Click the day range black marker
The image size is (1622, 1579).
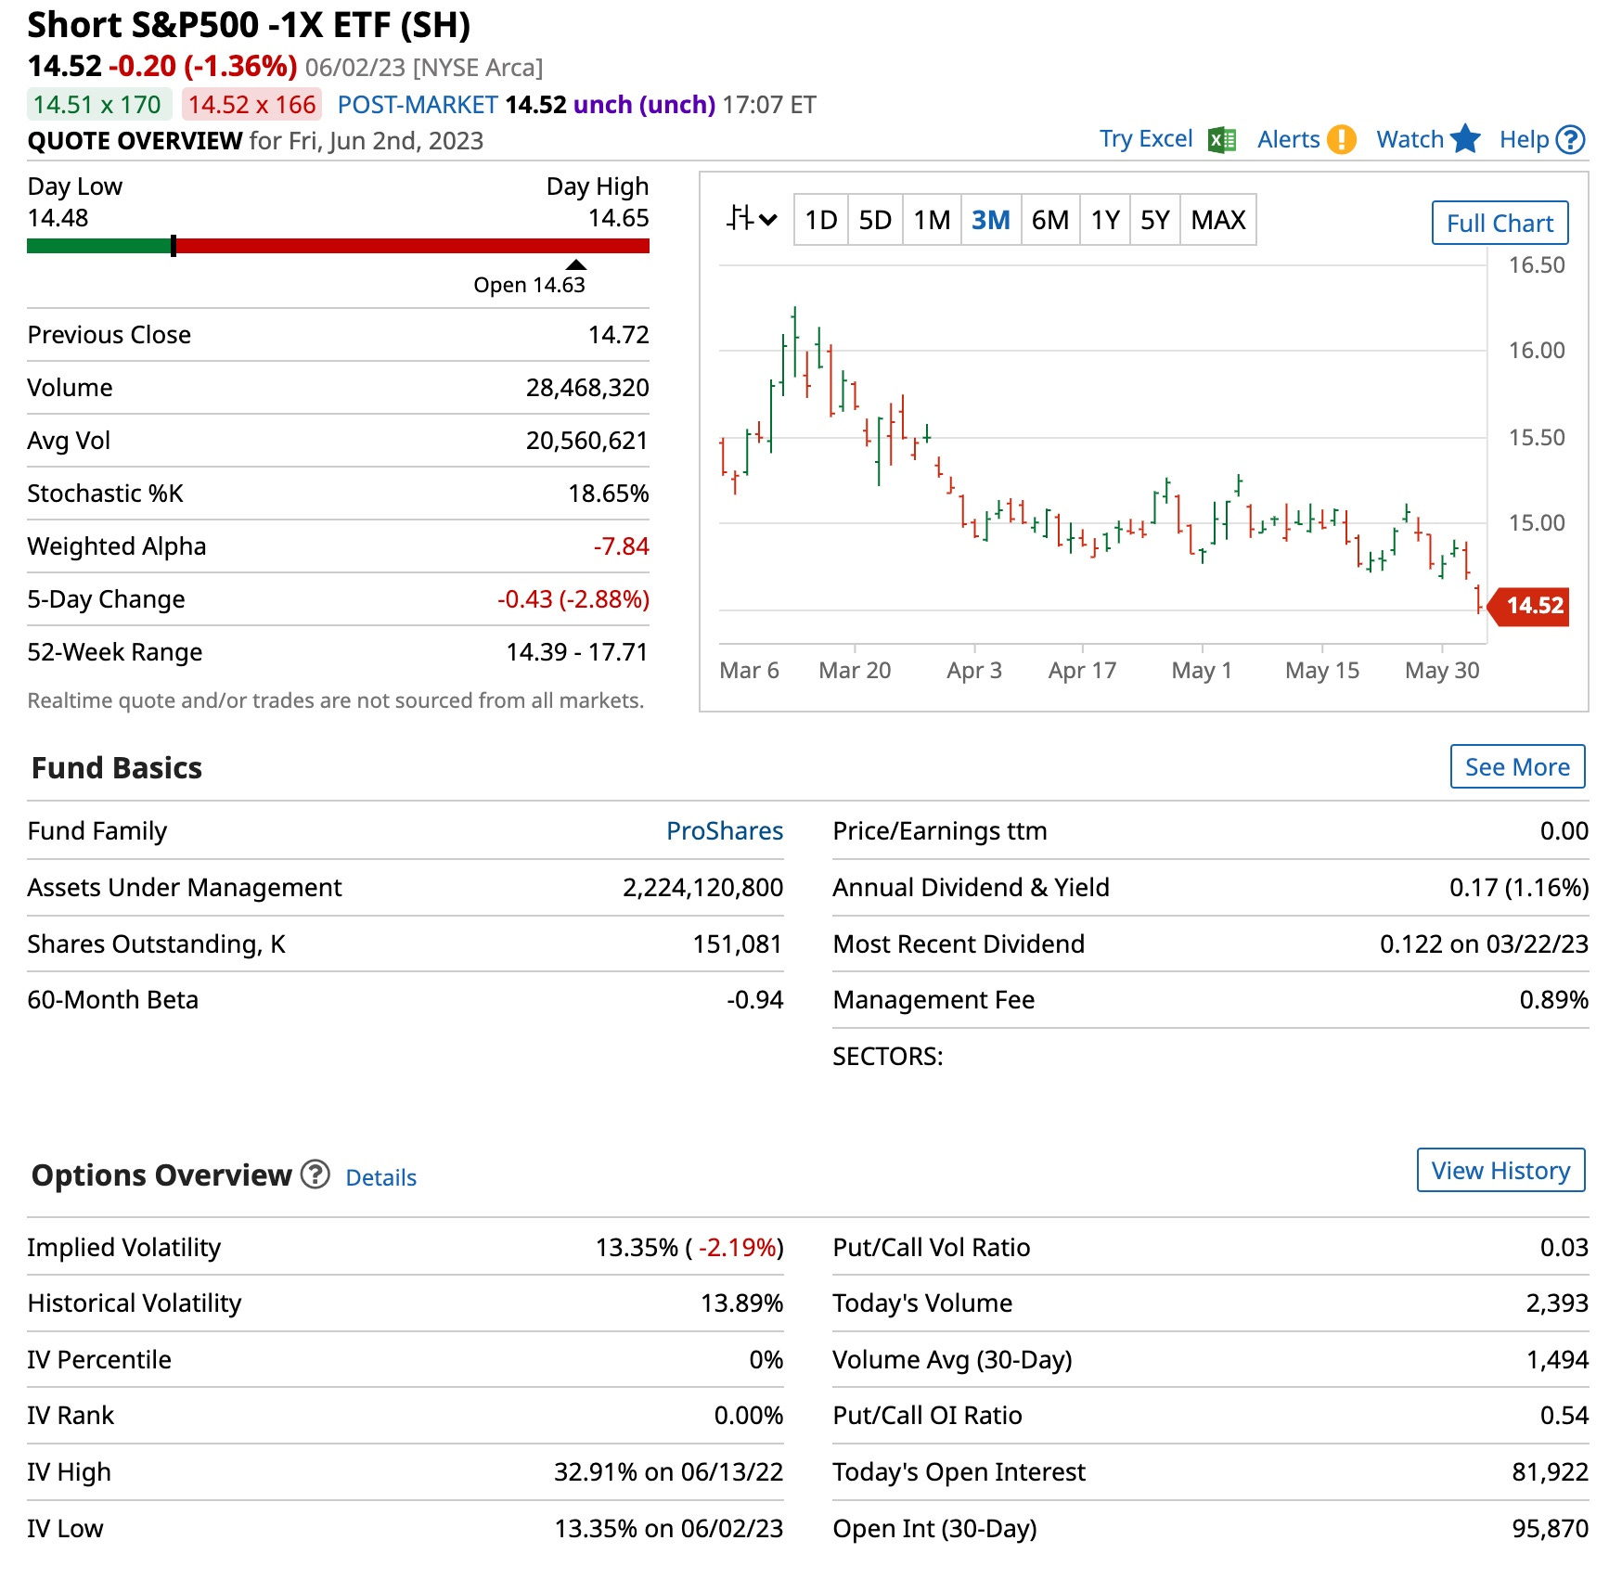click(174, 246)
